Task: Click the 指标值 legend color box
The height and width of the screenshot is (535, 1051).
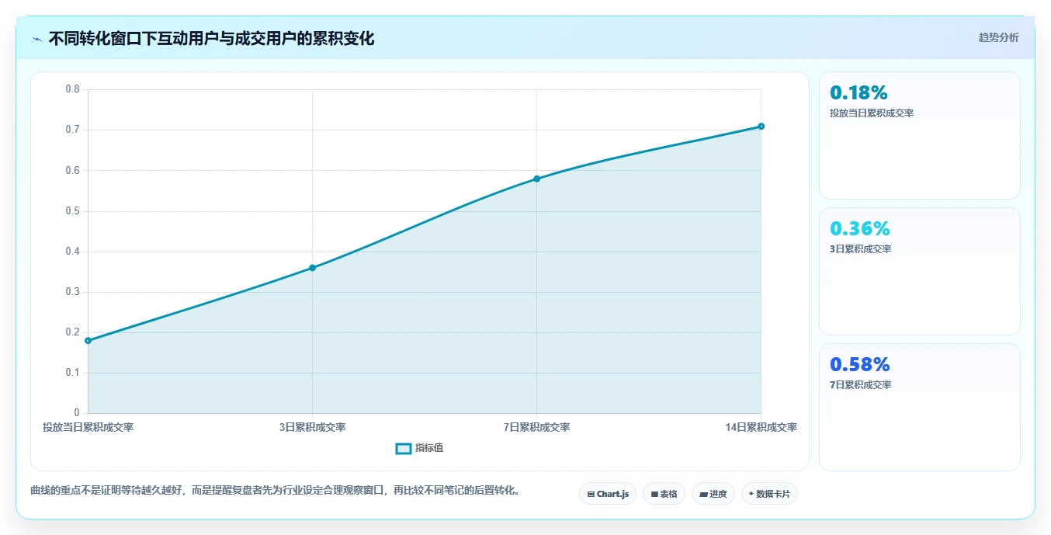Action: coord(404,448)
